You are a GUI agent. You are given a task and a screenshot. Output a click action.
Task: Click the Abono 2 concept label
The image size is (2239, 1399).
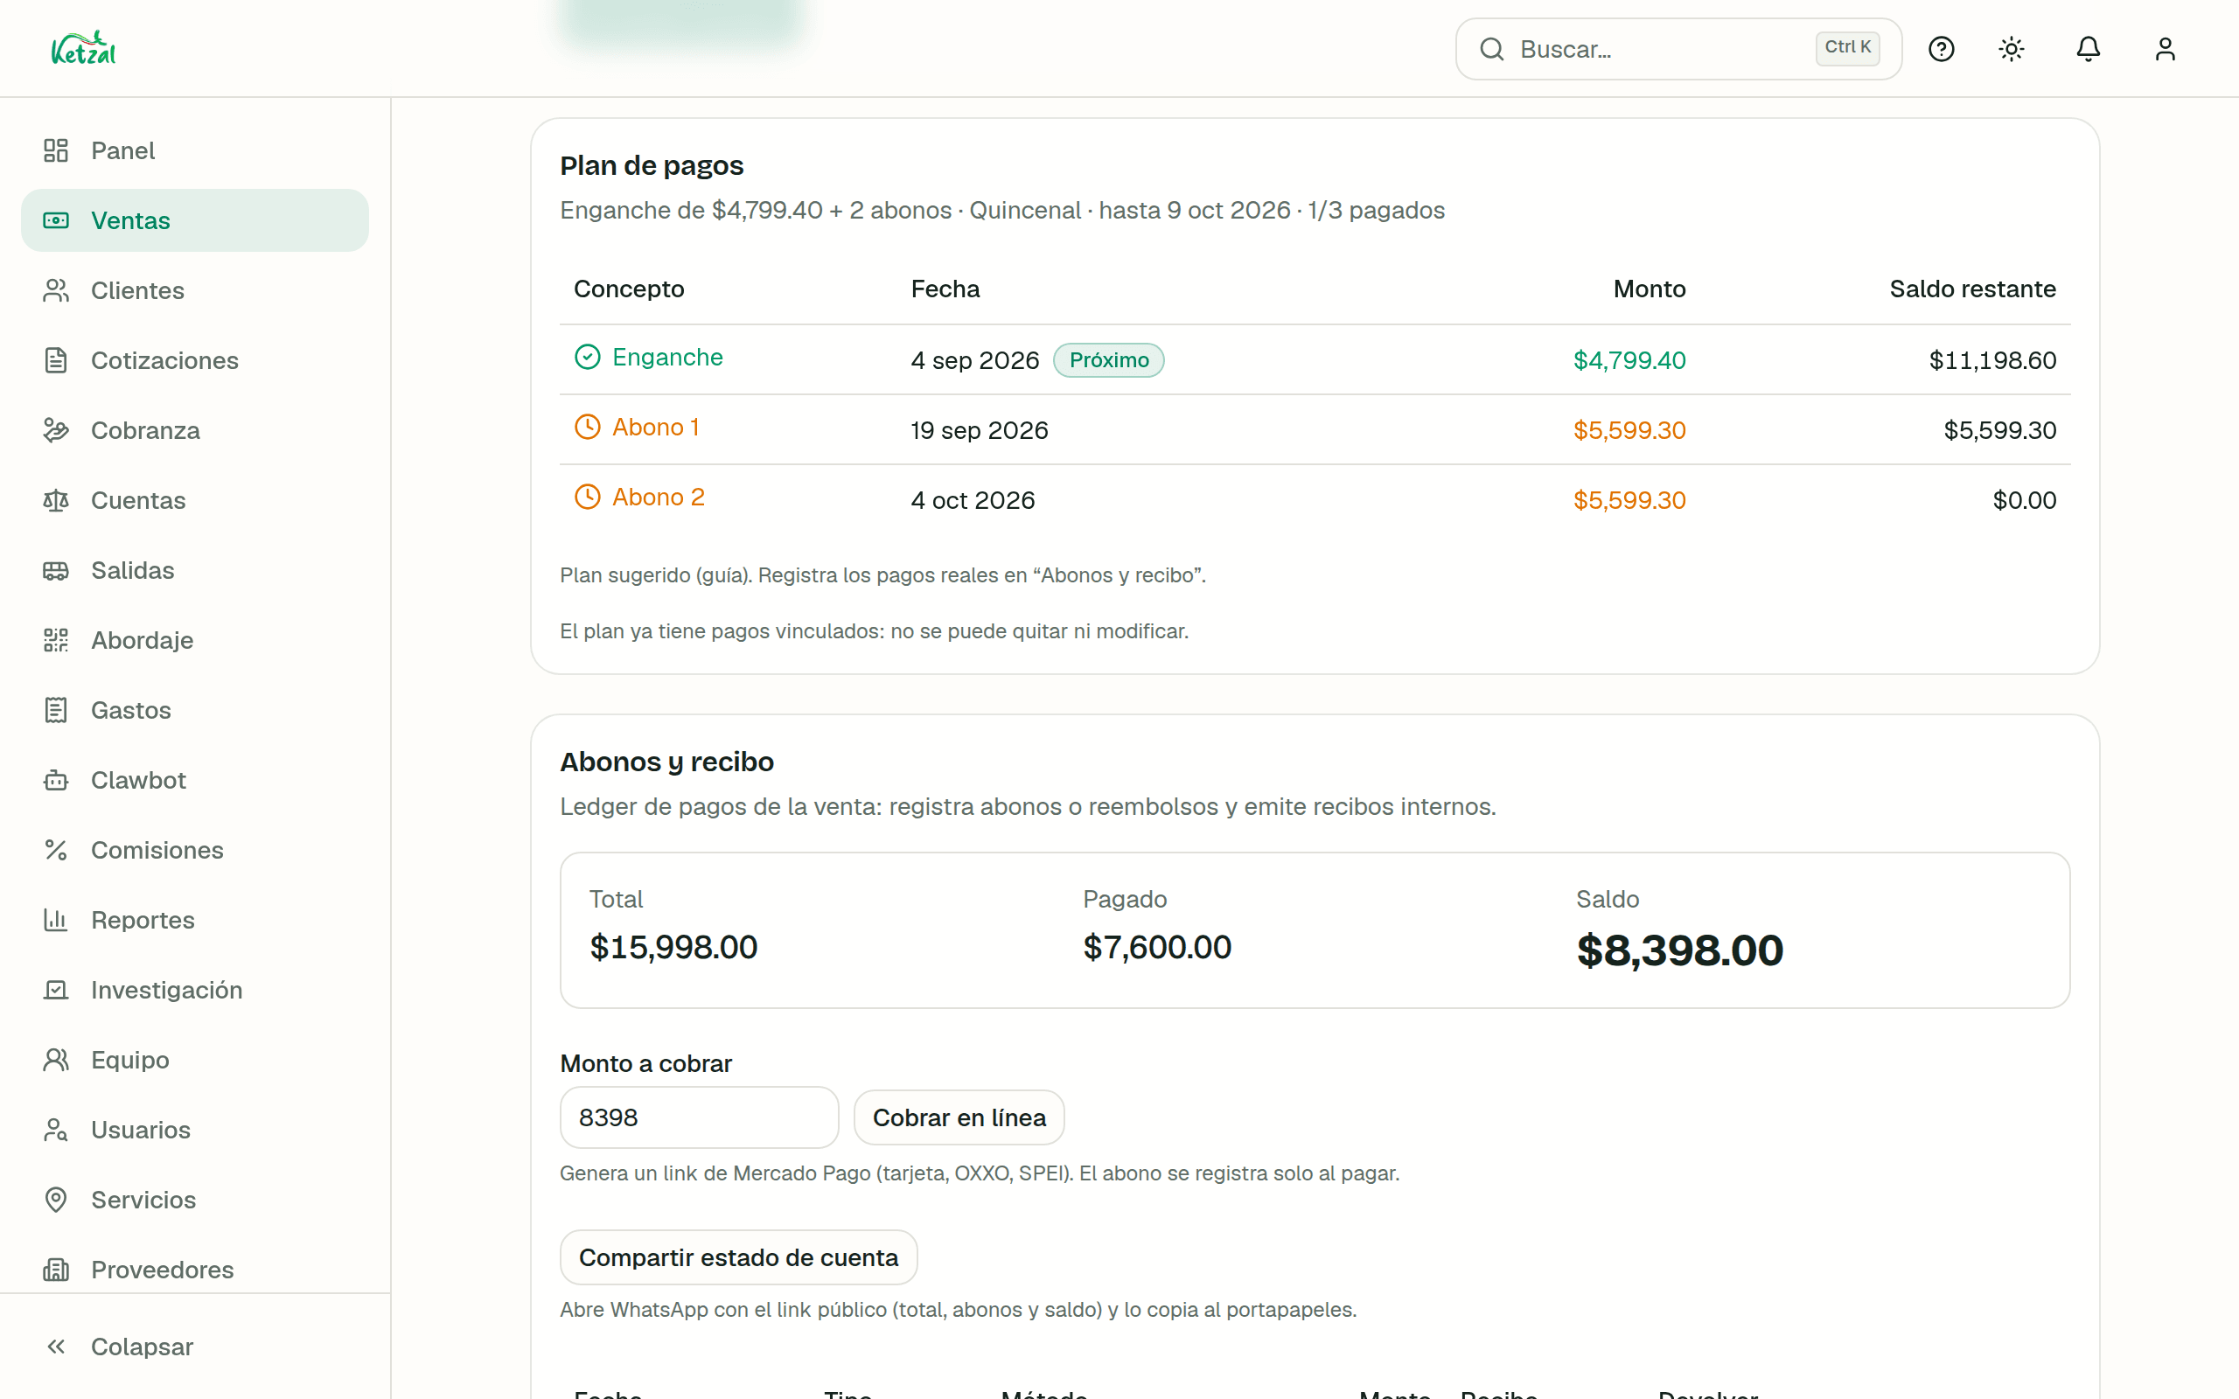(658, 498)
